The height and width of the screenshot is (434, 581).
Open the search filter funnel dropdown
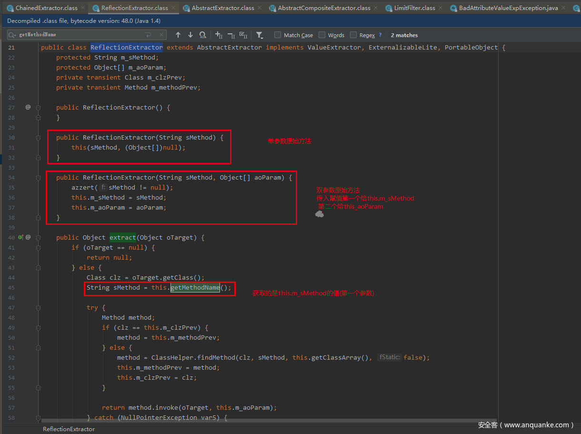click(x=260, y=35)
